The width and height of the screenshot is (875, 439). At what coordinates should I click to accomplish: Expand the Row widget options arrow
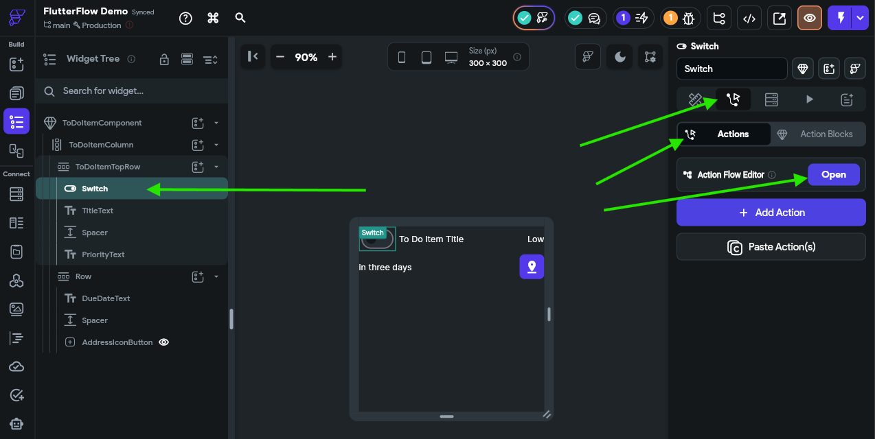pos(216,276)
